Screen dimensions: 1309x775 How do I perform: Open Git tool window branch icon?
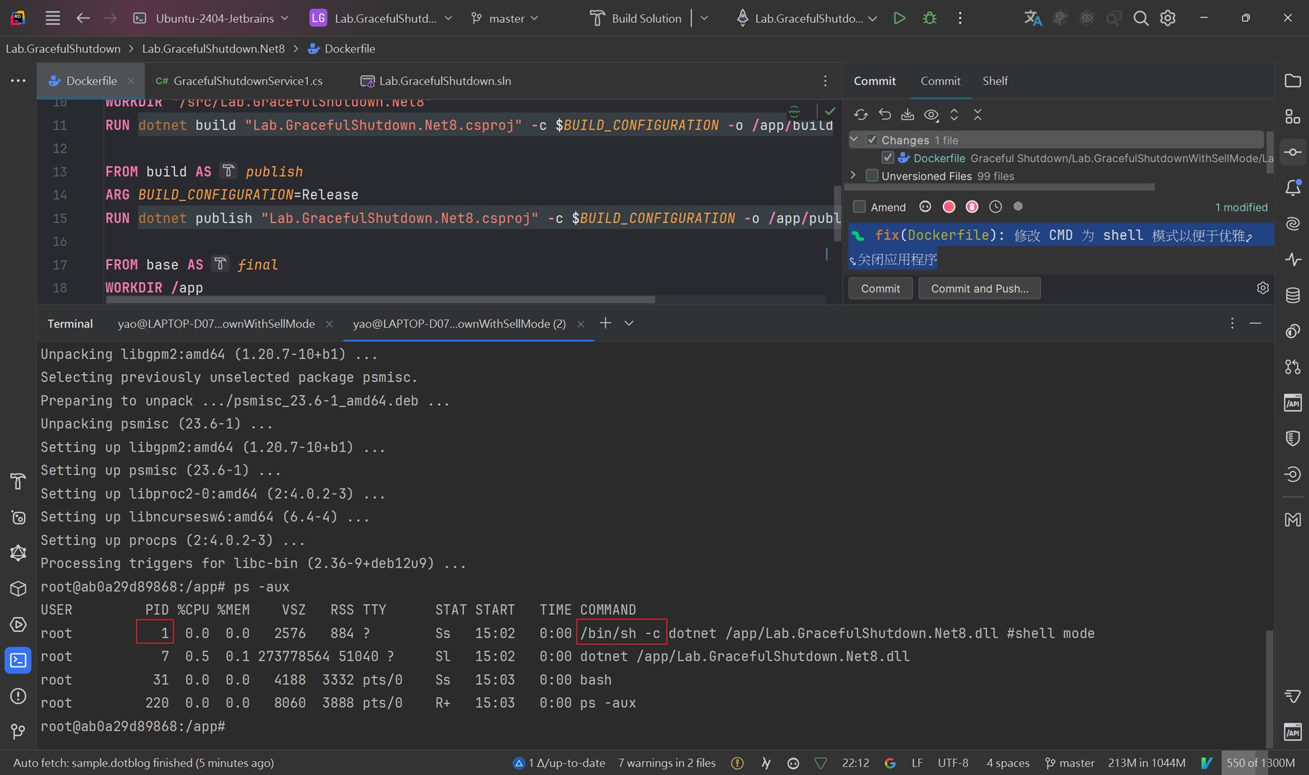tap(18, 732)
